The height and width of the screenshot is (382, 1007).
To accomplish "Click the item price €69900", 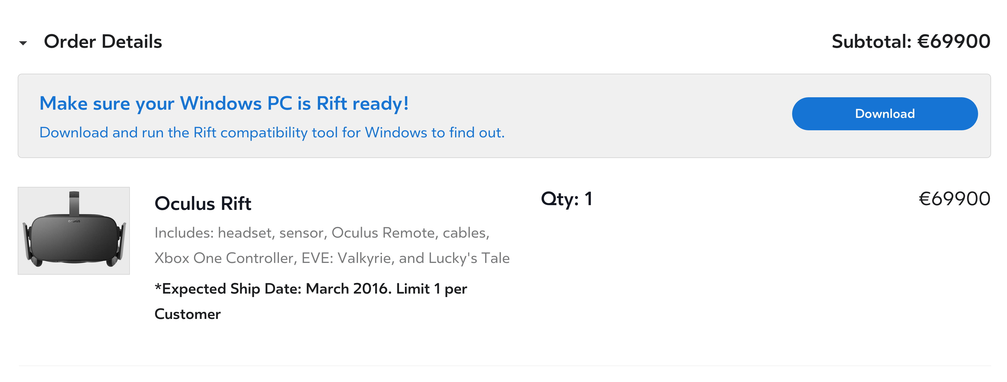I will click(x=954, y=199).
